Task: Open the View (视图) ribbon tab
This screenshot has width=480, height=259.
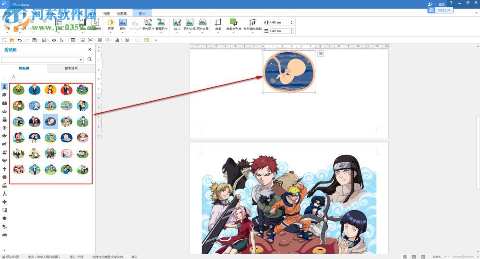Action: tap(106, 14)
